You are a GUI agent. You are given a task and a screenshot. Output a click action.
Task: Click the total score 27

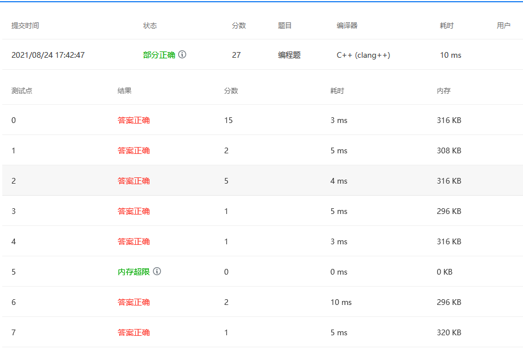coord(236,55)
